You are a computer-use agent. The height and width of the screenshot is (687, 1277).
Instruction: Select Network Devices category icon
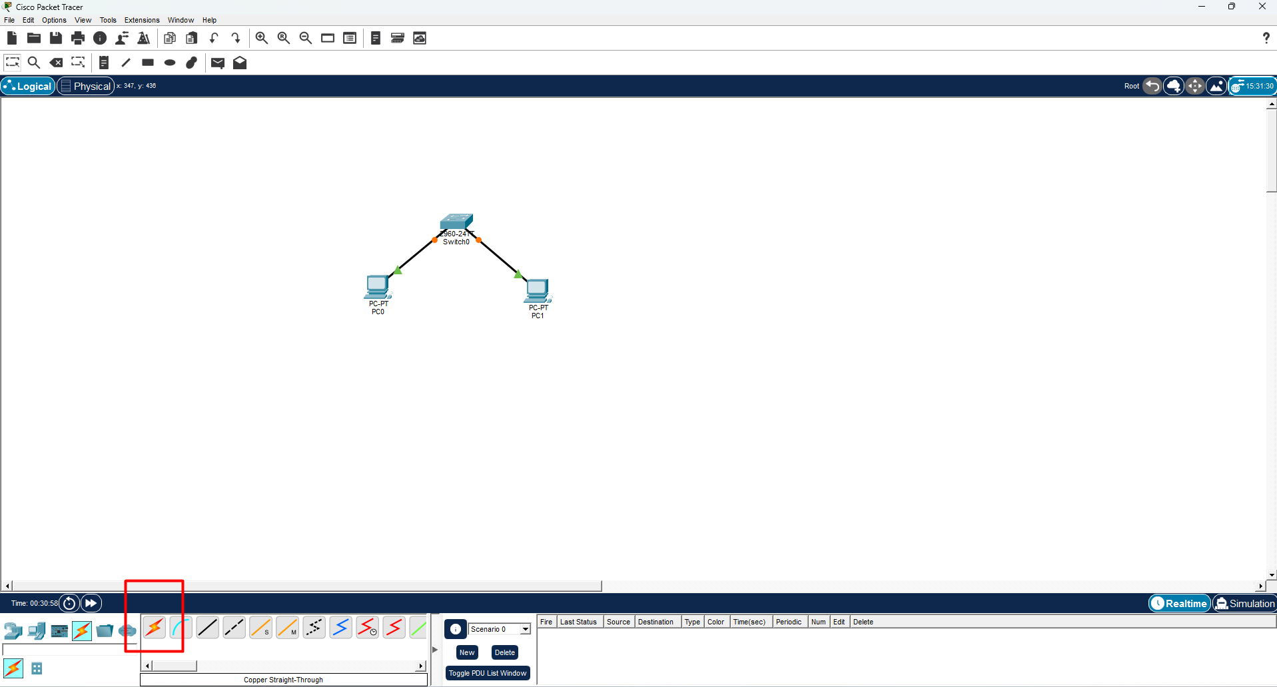pos(13,630)
